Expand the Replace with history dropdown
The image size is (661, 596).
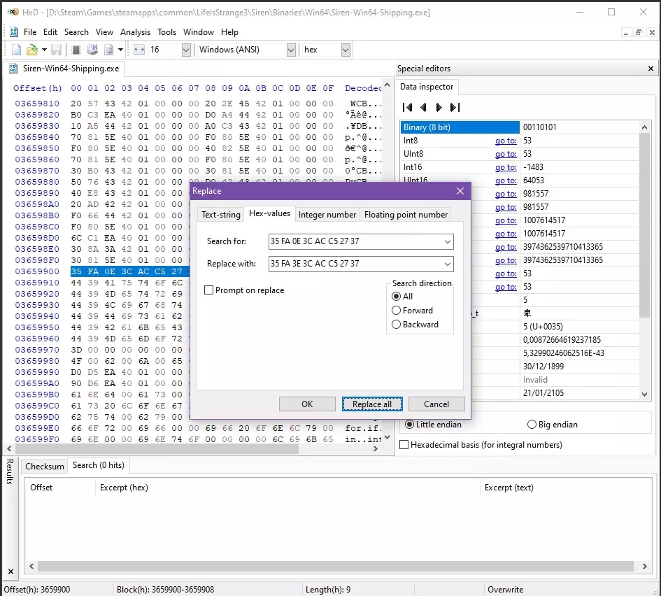[x=447, y=264]
